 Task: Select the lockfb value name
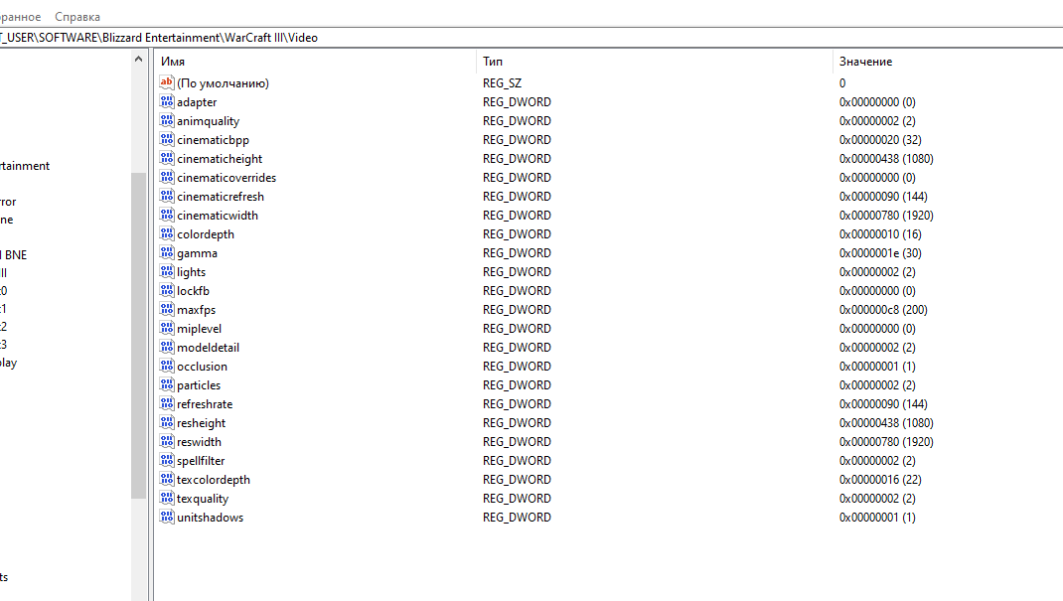point(193,291)
